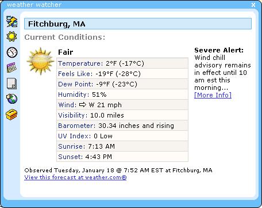Click the Severe Alert heading
This screenshot has width=262, height=208.
pos(219,50)
